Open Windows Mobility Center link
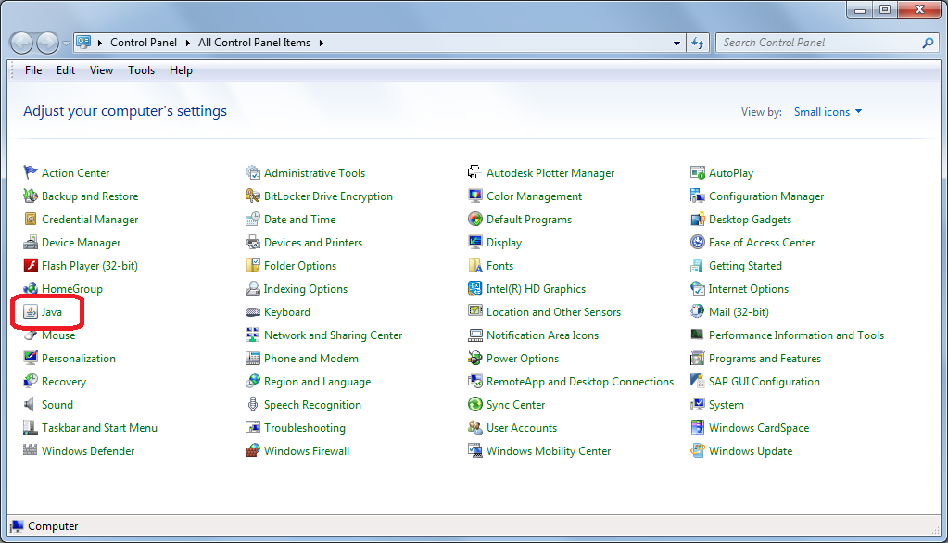Screen dimensions: 948x543 pos(549,451)
